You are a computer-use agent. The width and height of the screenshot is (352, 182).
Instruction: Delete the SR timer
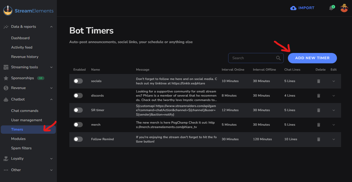(x=319, y=110)
